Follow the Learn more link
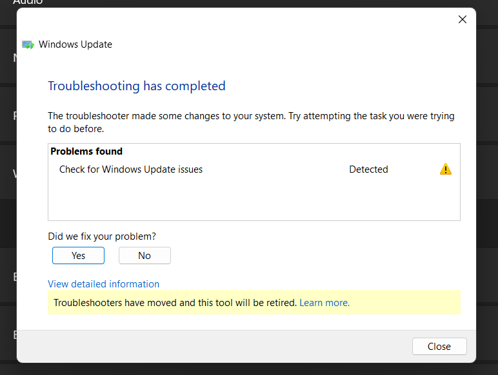Image resolution: width=498 pixels, height=375 pixels. 324,303
